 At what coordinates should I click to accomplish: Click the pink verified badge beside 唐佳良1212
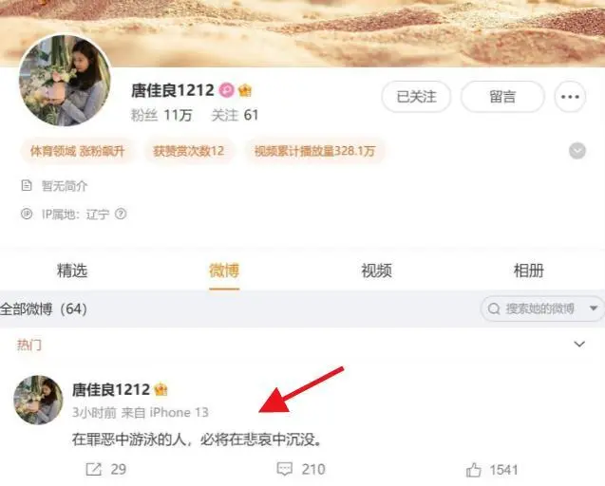point(226,90)
